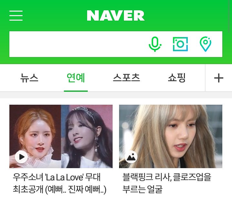232x201 pixels.
Task: Open nearby location search pin icon
Action: 205,44
